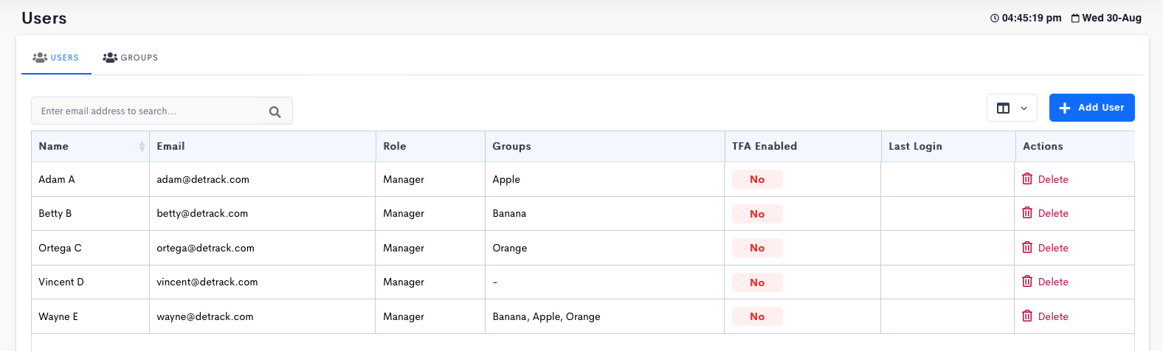Click TFA 'No' badge for Adam A
Viewport: 1163px width, 351px height.
click(757, 179)
